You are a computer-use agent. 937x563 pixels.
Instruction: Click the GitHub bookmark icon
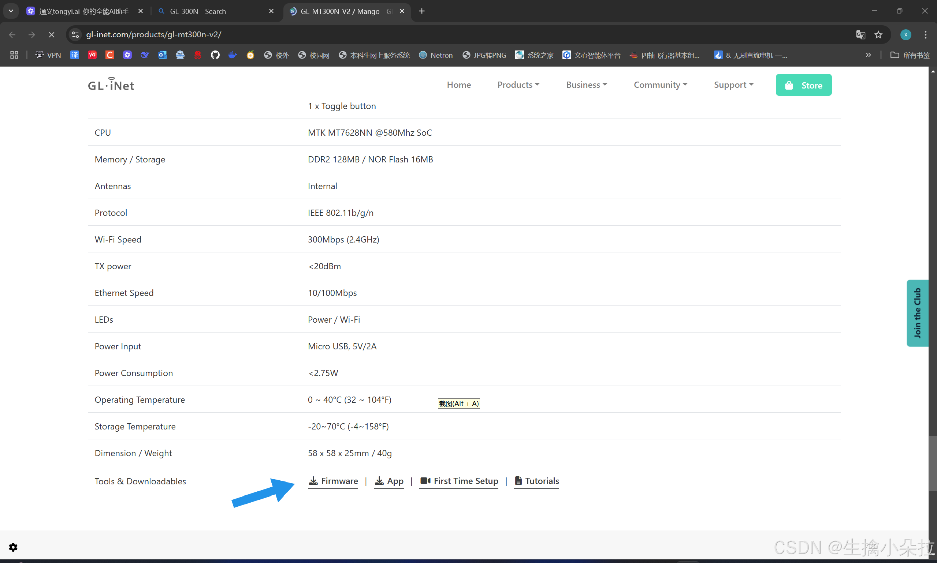[215, 55]
